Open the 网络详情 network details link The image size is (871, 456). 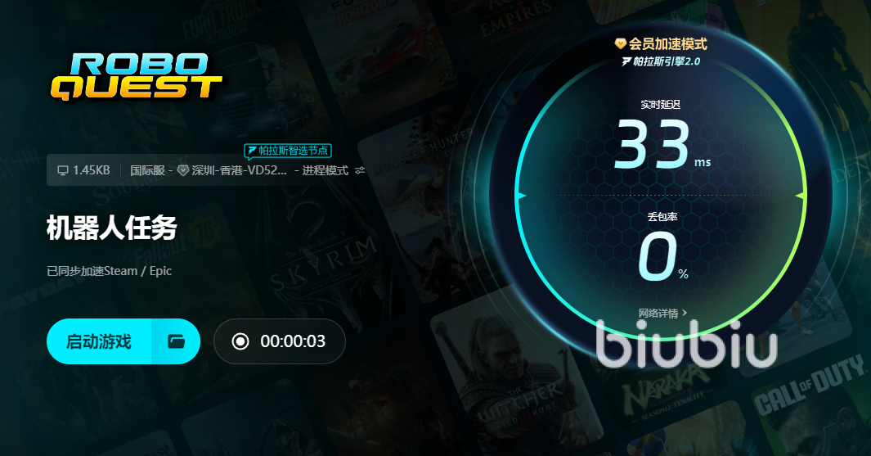click(658, 313)
